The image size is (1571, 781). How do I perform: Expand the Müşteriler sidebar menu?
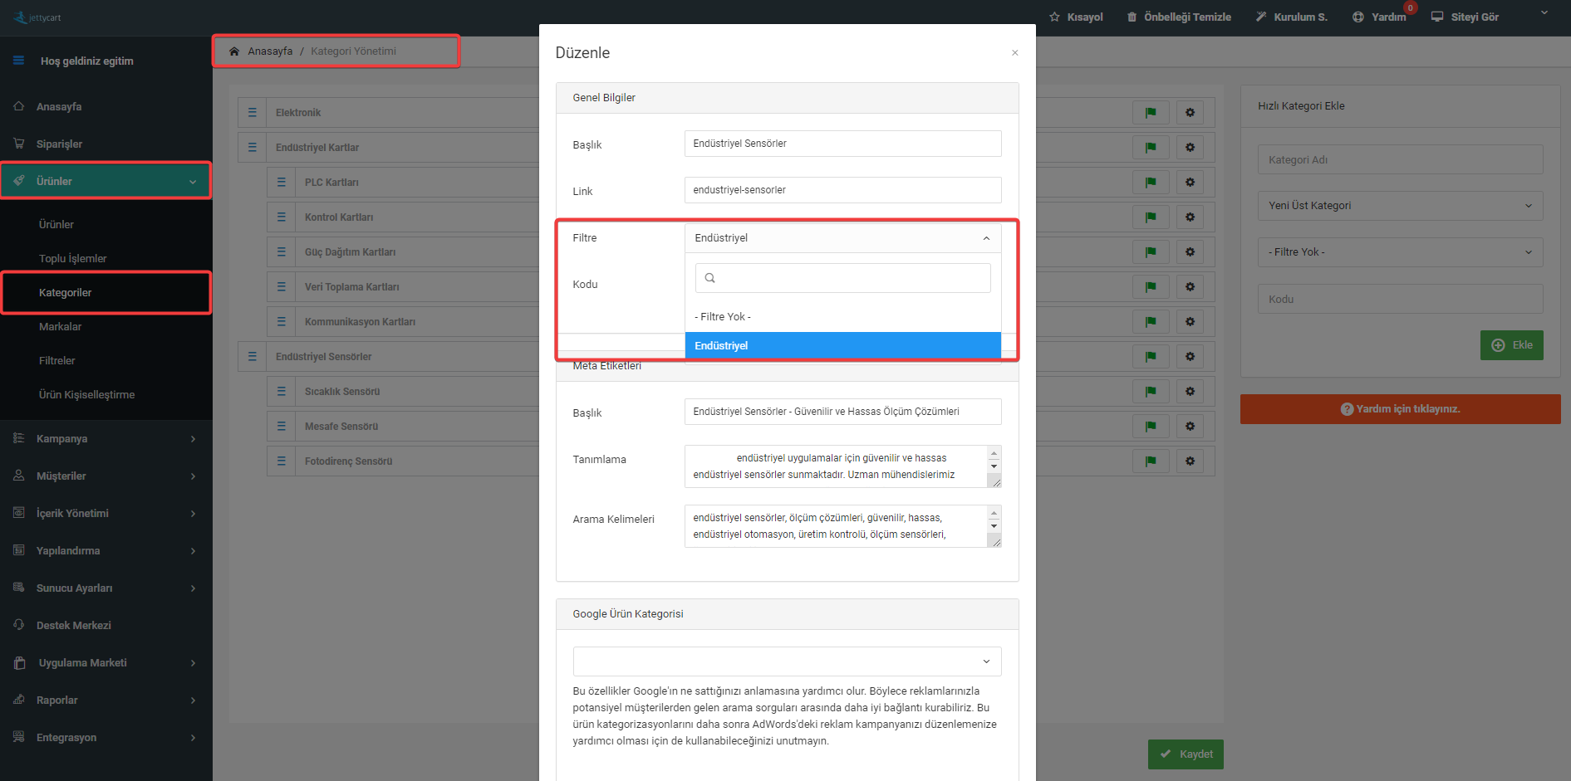(x=106, y=476)
